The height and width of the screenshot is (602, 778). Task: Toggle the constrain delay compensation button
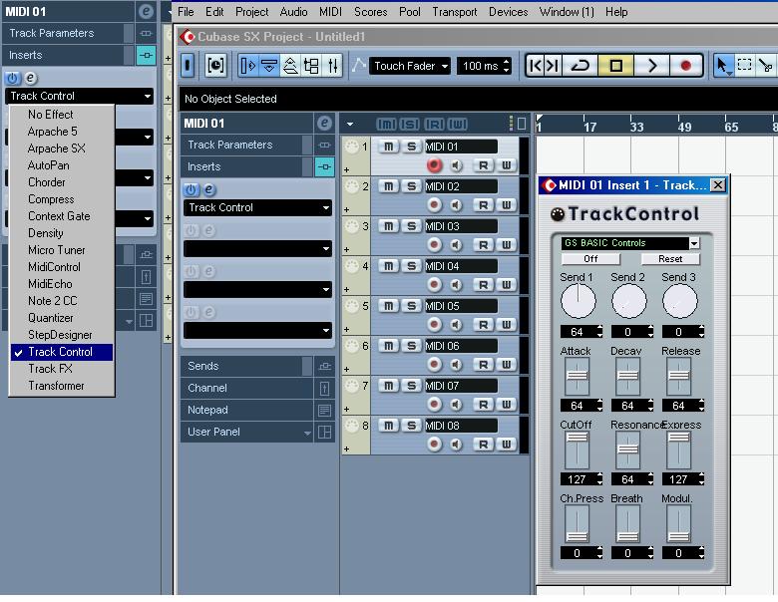coord(215,66)
